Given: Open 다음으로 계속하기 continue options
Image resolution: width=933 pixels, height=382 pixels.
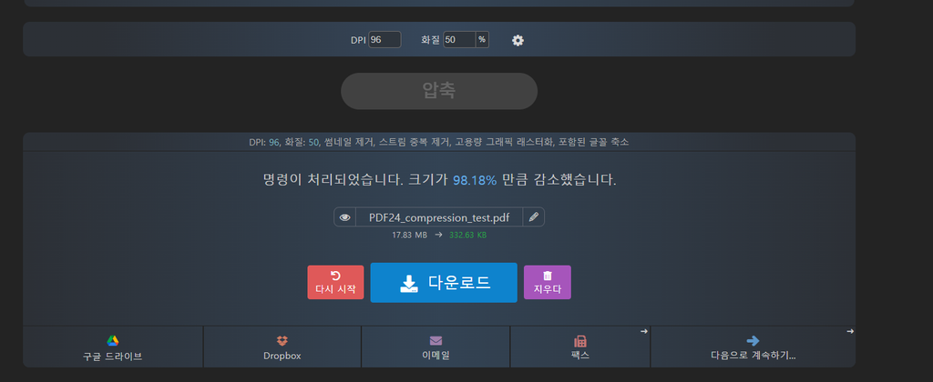Looking at the screenshot, I should pyautogui.click(x=753, y=347).
